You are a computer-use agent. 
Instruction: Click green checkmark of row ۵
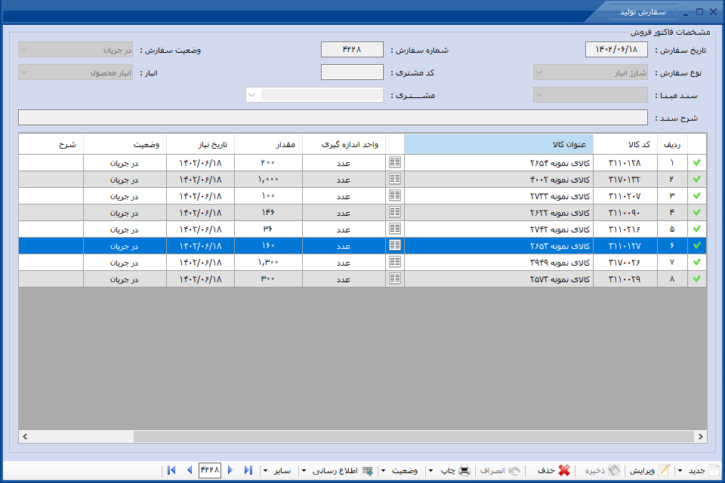point(697,229)
